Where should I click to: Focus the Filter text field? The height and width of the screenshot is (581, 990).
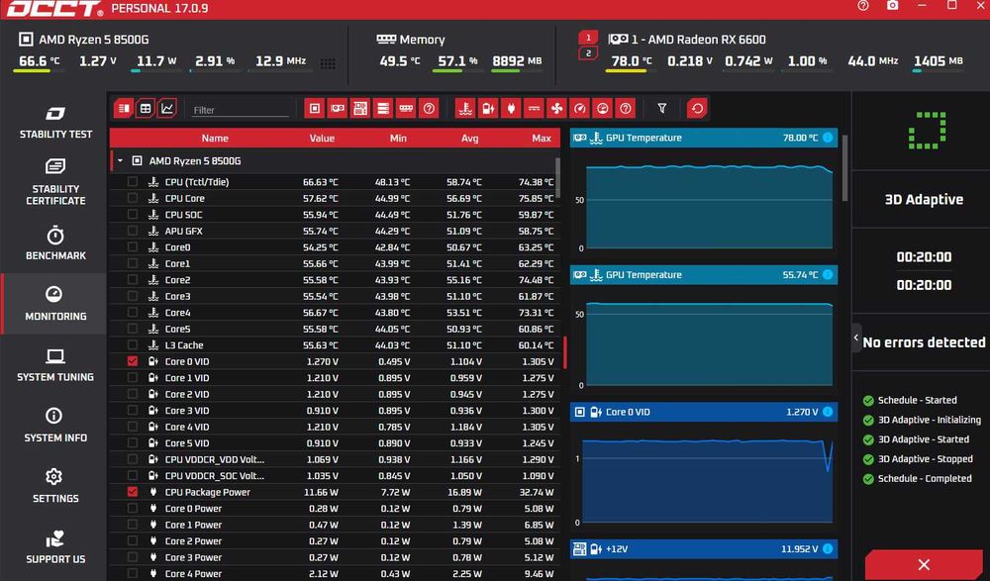(x=240, y=110)
